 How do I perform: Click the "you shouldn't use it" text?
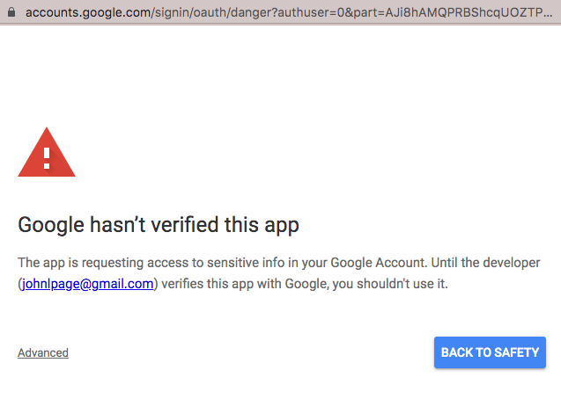390,284
